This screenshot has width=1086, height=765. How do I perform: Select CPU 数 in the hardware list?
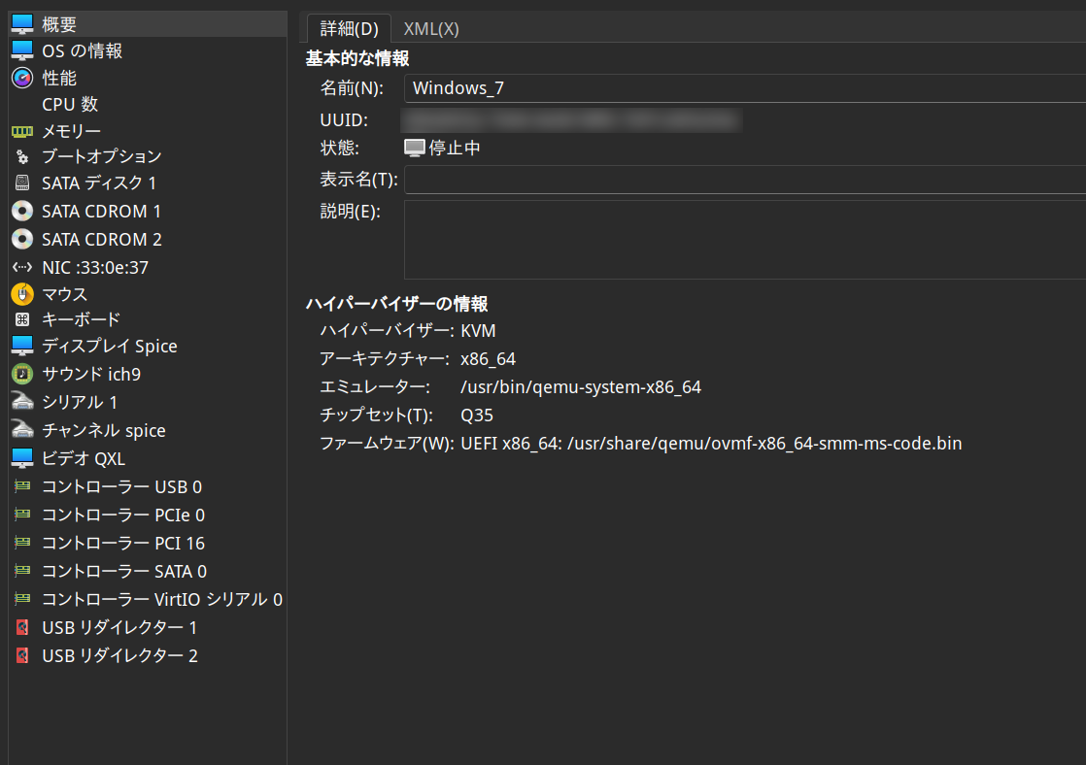148,105
